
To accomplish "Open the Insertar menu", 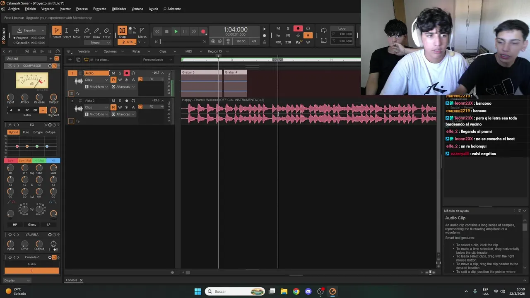I will 65,9.
